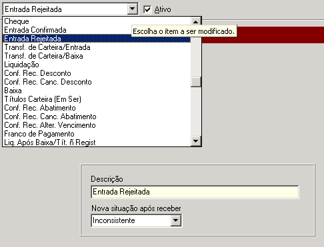Click the list scrollbar up arrow
324x247 pixels.
click(196, 22)
